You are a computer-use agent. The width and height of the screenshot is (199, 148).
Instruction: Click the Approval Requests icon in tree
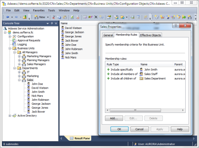pyautogui.click(x=14, y=40)
